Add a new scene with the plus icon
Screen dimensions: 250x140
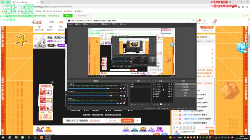(x=132, y=104)
